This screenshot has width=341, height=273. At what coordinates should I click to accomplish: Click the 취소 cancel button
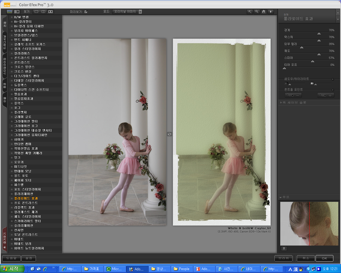click(306, 258)
